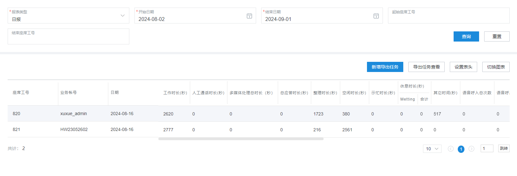Click the date cell in HW23052602 row

pos(122,129)
